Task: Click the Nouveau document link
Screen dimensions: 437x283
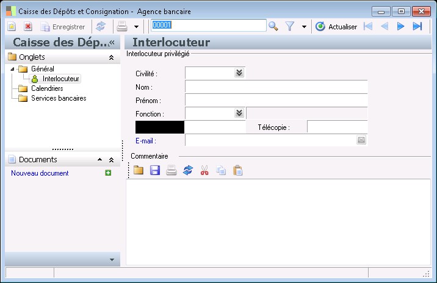Action: tap(40, 173)
